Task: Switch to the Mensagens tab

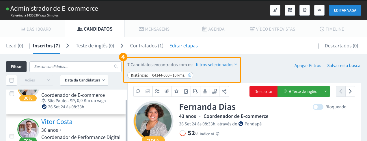Action: 154,29
